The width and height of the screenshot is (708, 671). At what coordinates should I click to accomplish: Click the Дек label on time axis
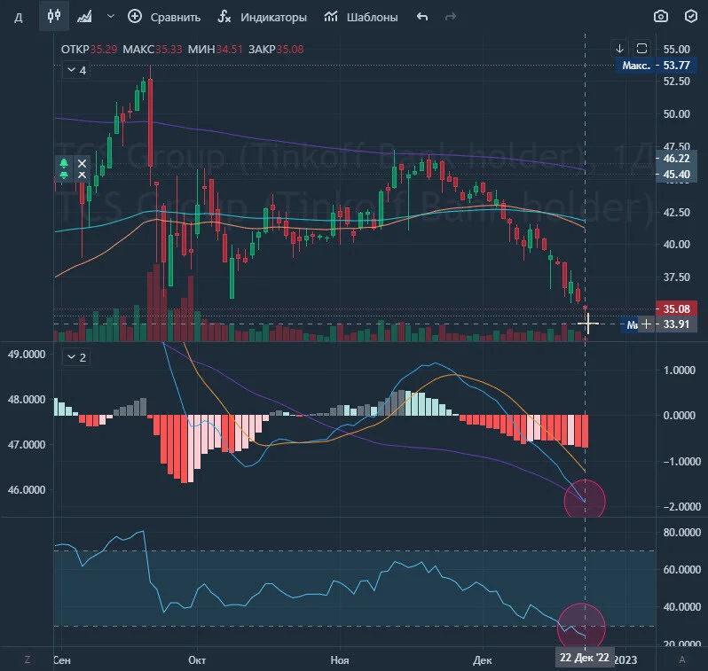pyautogui.click(x=483, y=660)
